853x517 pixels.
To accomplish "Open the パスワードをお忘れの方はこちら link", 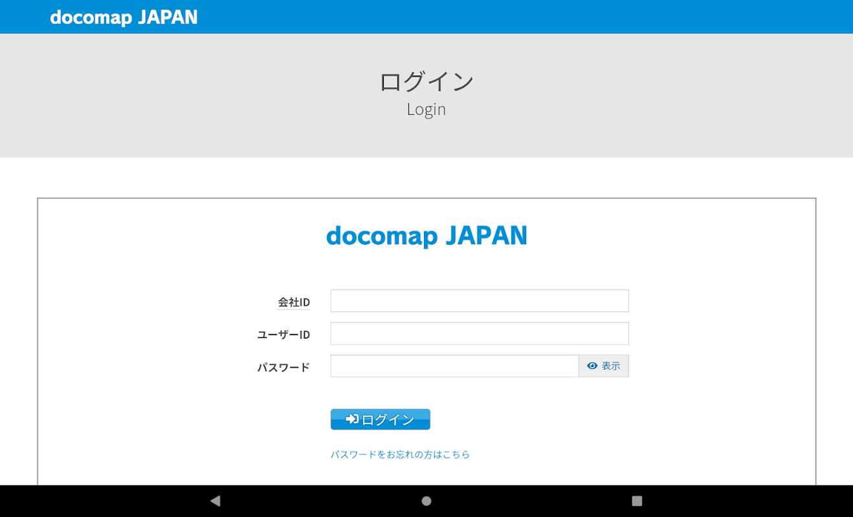I will (401, 454).
